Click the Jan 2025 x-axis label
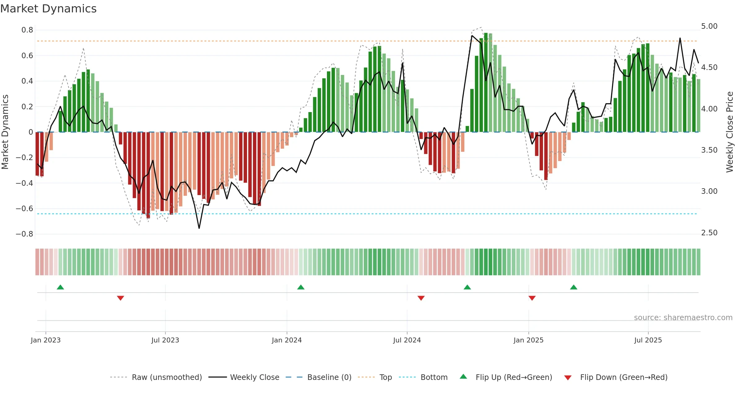 (x=529, y=340)
